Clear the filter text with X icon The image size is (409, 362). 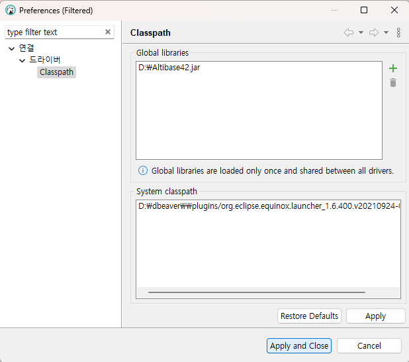108,32
